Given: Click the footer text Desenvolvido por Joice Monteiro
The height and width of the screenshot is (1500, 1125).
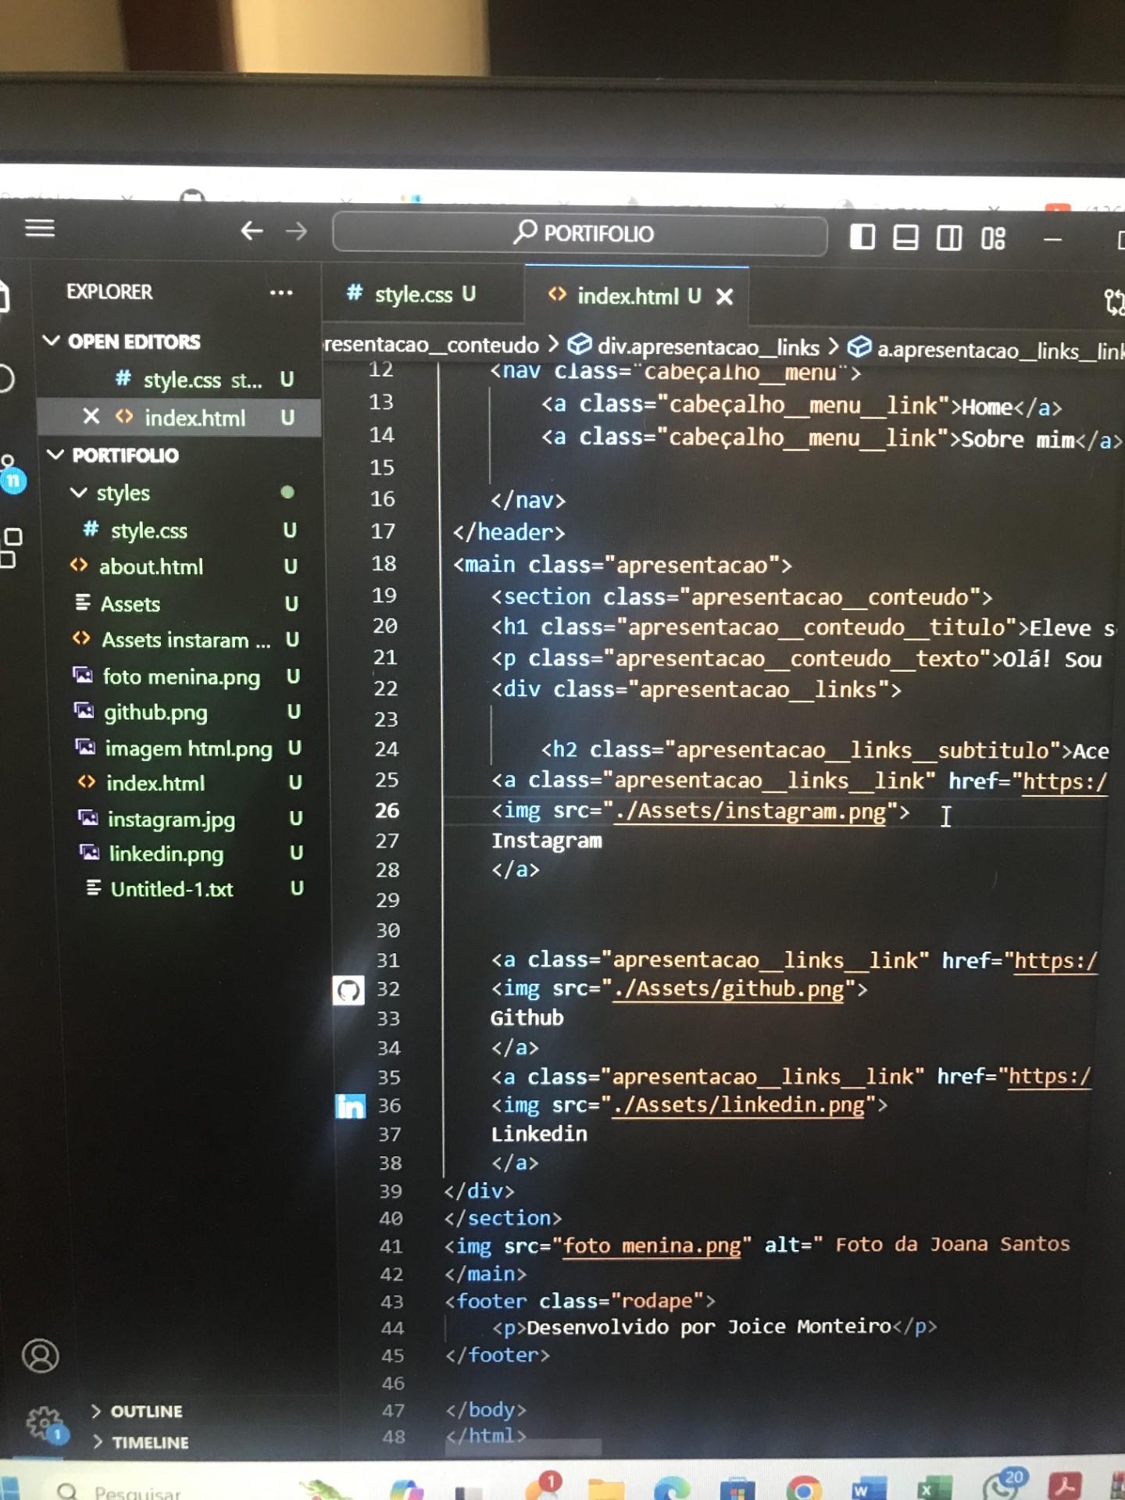Looking at the screenshot, I should pos(709,1327).
